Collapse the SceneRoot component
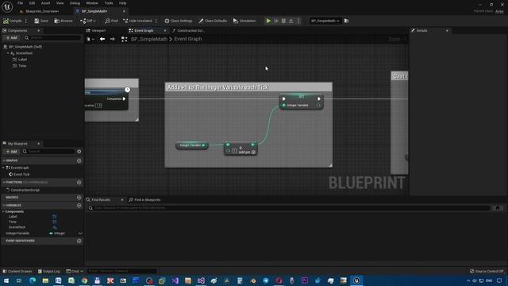The image size is (508, 286). pos(8,53)
